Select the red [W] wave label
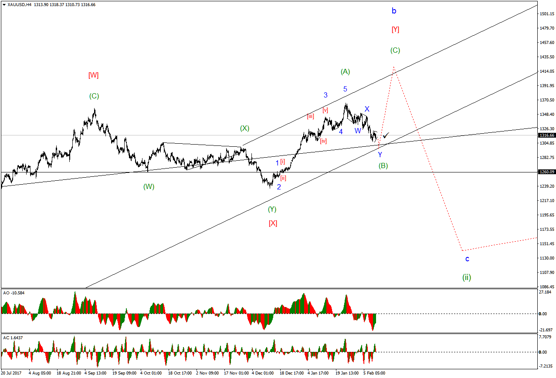This screenshot has height=378, width=556. 93,75
